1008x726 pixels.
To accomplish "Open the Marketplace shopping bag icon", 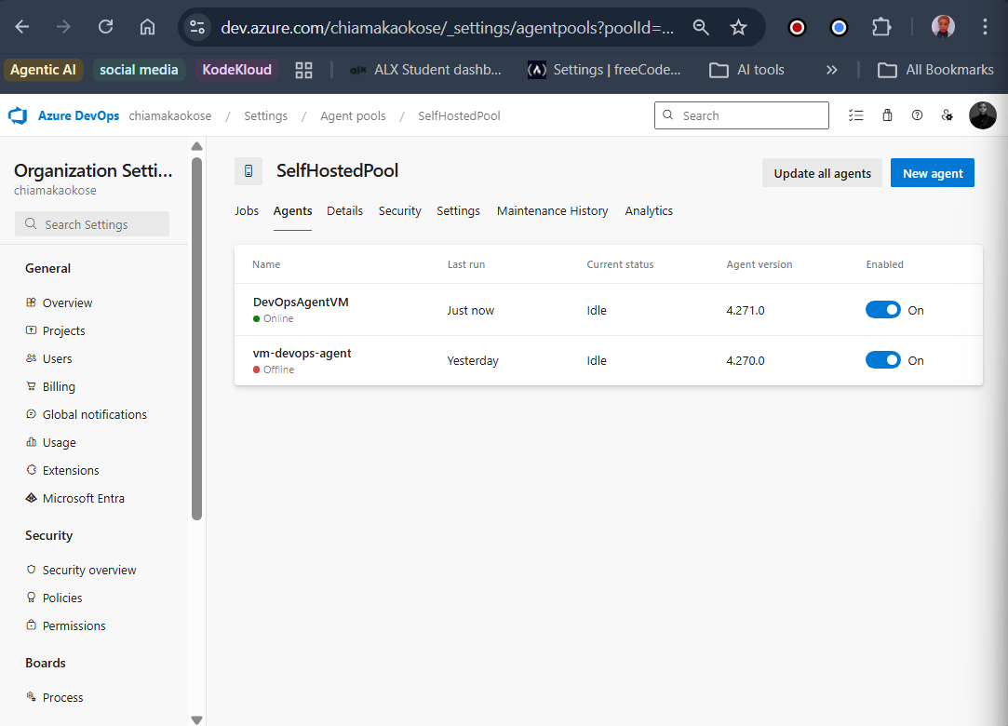I will 887,115.
